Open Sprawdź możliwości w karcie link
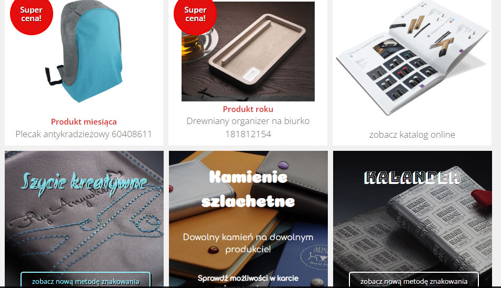This screenshot has width=501, height=288. [248, 278]
